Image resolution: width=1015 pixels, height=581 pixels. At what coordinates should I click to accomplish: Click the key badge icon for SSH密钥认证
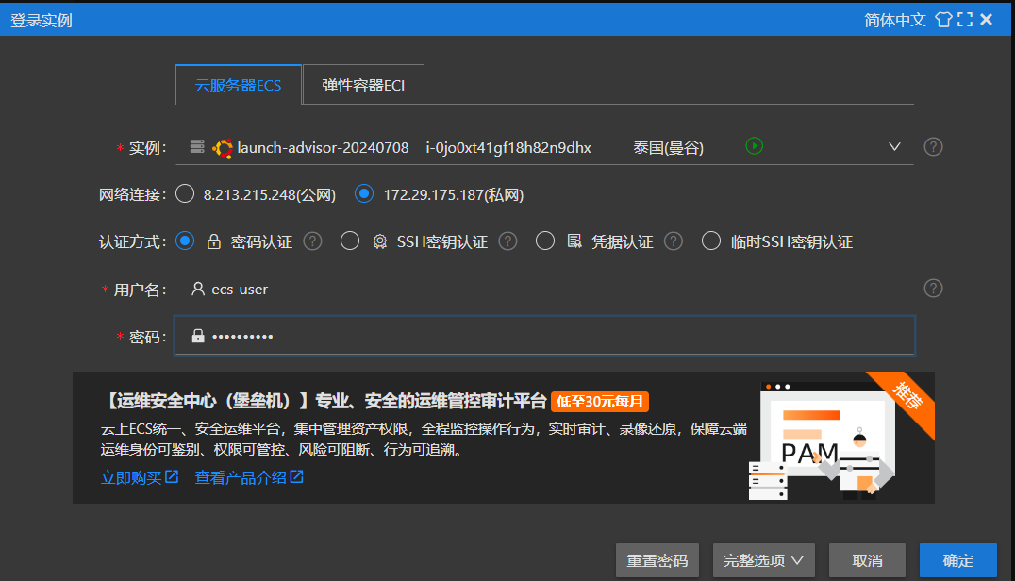380,242
